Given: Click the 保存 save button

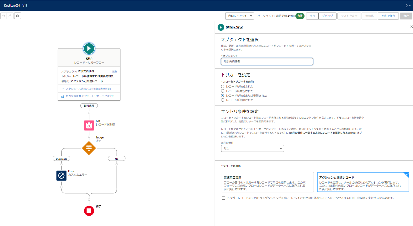Looking at the screenshot, I should [x=406, y=16].
